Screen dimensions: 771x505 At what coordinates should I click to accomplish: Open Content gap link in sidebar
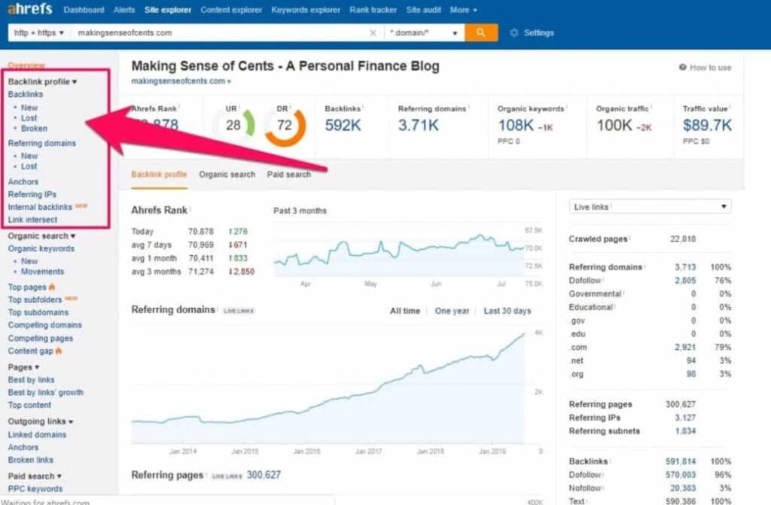(x=30, y=351)
